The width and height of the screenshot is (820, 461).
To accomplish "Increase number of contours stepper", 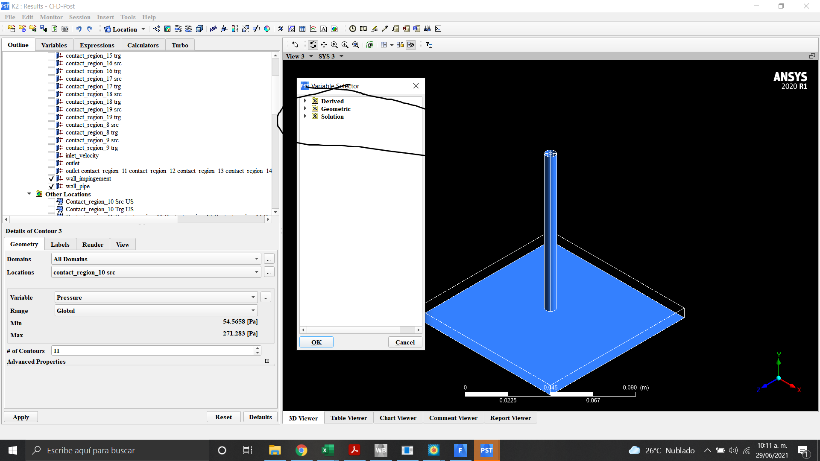I will [x=258, y=348].
